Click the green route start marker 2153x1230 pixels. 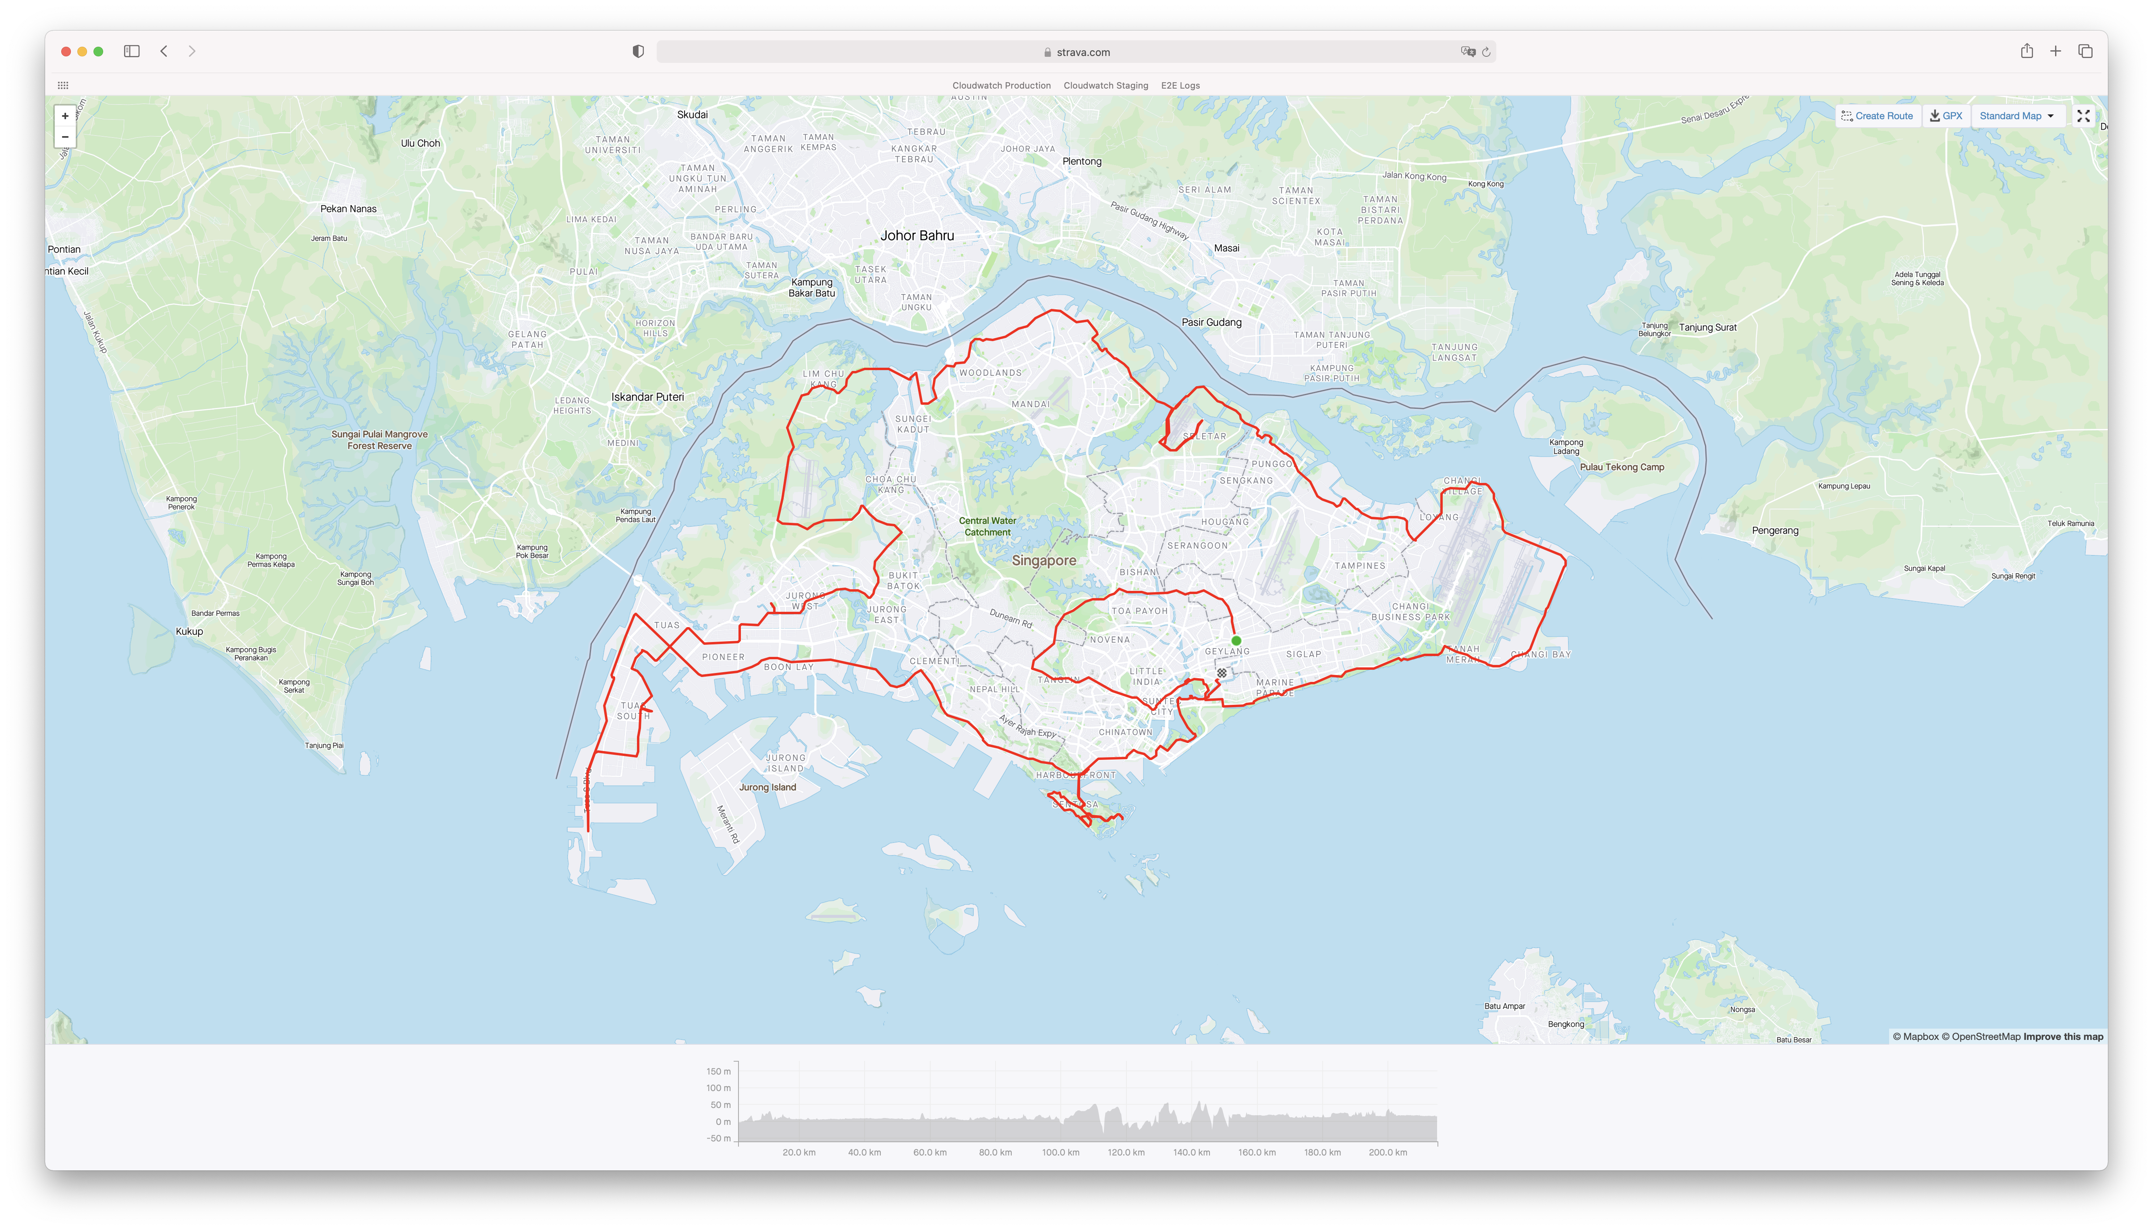pos(1236,640)
